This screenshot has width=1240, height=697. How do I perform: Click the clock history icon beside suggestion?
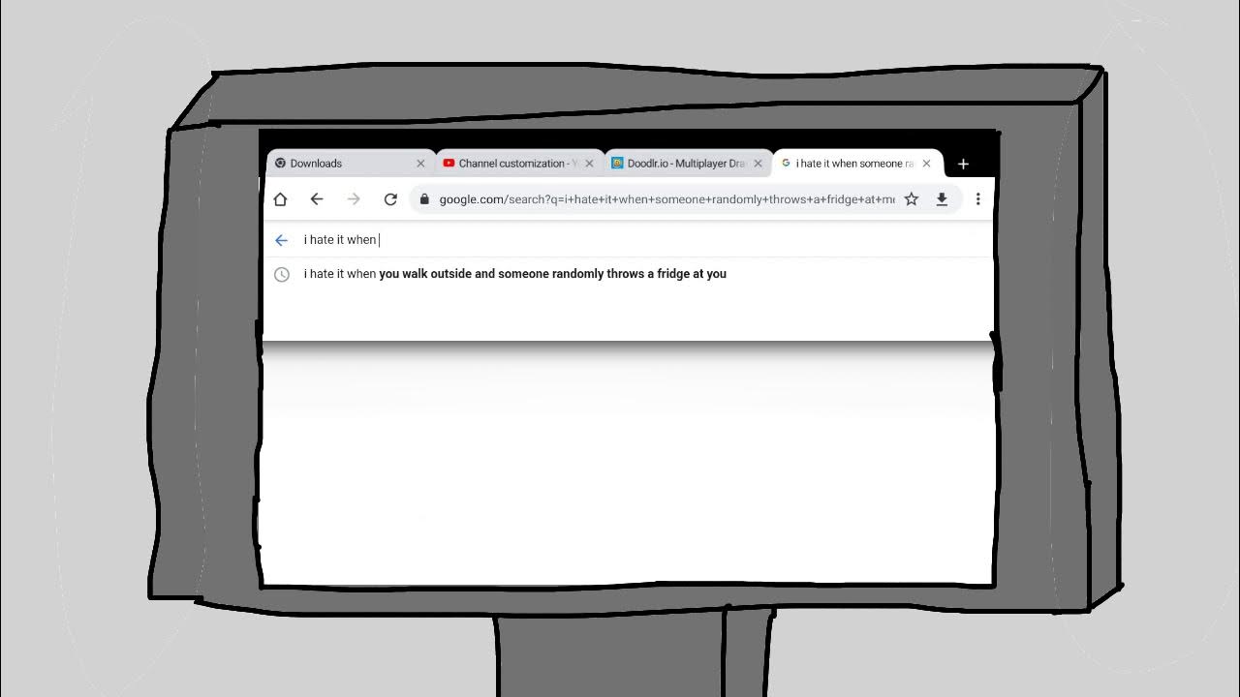click(x=282, y=274)
